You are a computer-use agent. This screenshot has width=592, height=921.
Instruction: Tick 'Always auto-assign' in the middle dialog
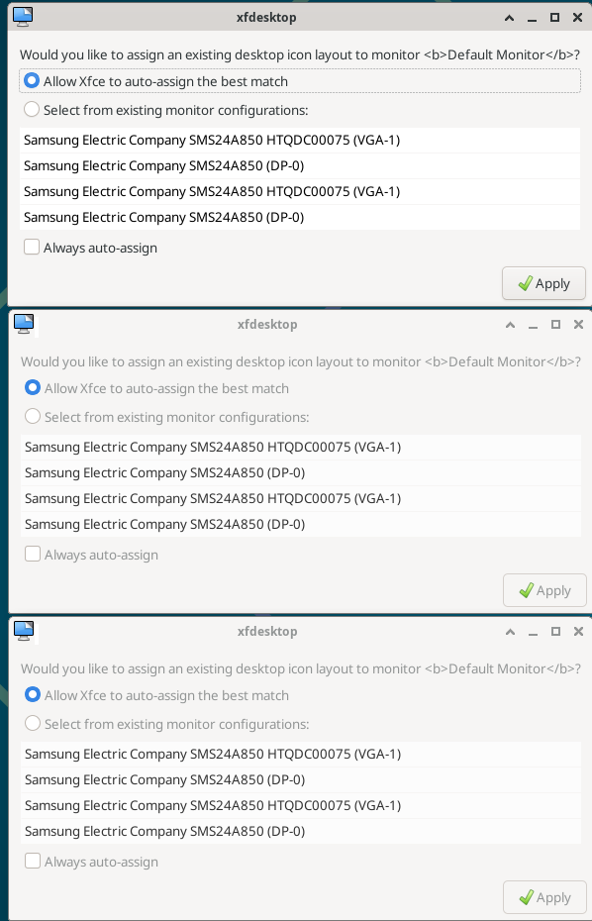pyautogui.click(x=33, y=555)
